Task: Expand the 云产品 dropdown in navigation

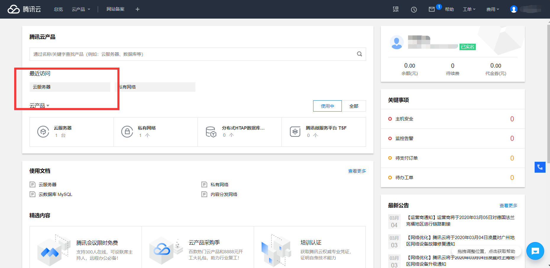Action: pos(81,9)
